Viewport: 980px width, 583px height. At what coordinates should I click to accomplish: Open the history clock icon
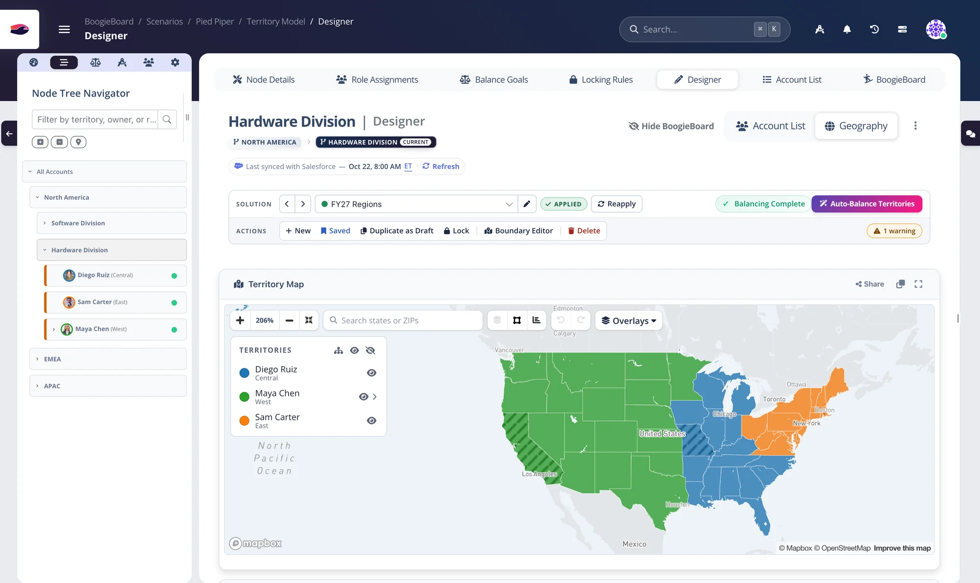(874, 29)
